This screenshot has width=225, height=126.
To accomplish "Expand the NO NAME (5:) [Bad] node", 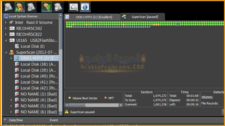I will 11,106.
